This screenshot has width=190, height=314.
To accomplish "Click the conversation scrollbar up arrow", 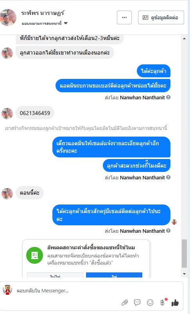I will [x=184, y=38].
